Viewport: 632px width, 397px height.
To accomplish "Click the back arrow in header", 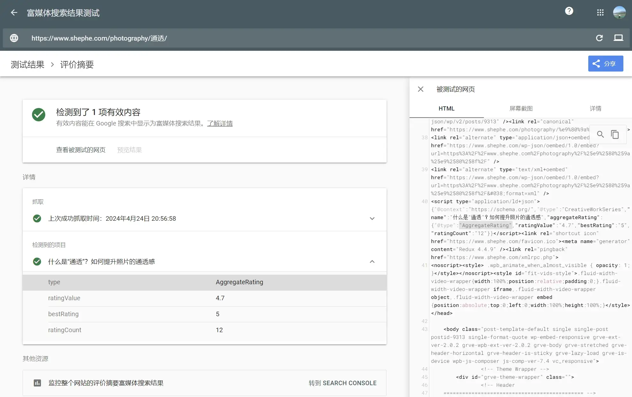I will pyautogui.click(x=14, y=13).
